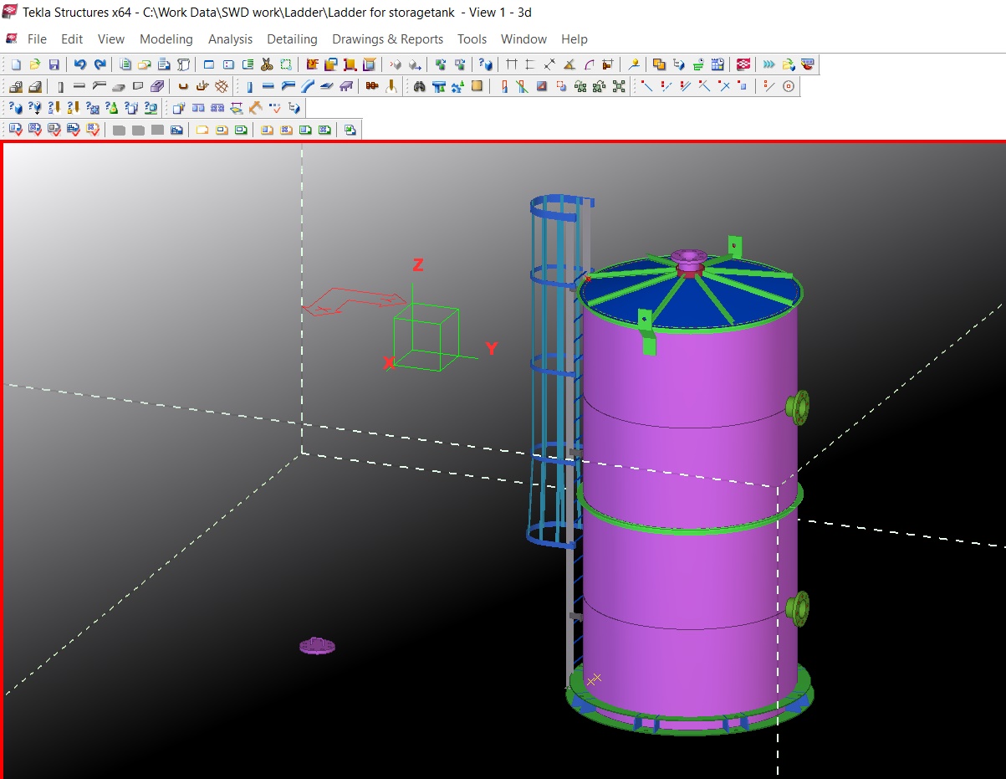1006x779 pixels.
Task: Select the blue steel column tool
Action: click(249, 86)
